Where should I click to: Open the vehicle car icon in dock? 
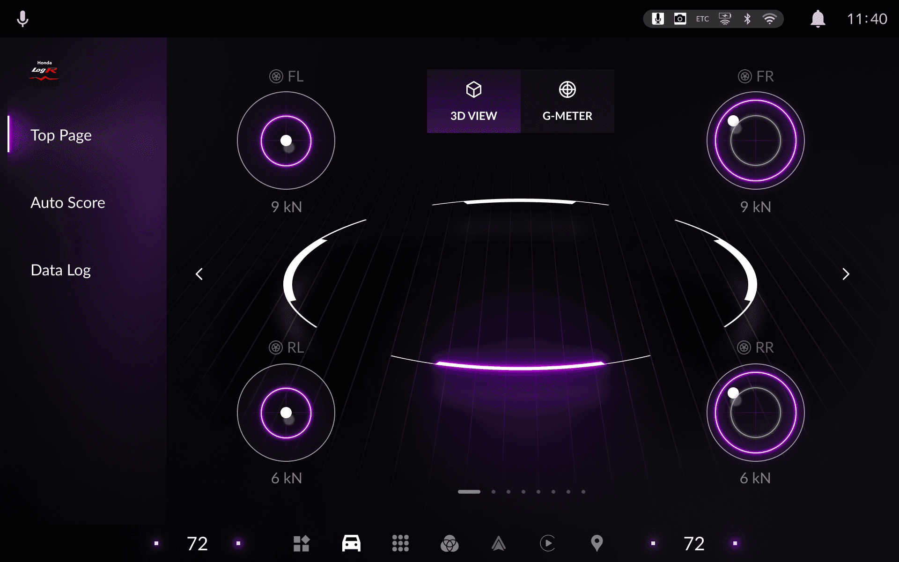pos(351,543)
